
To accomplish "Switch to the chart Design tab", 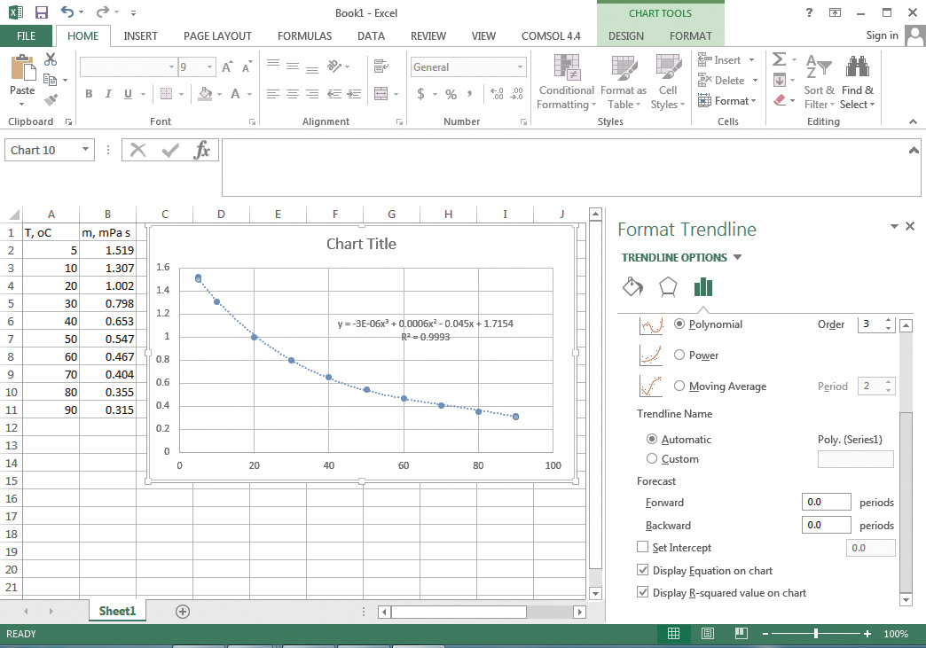I will point(626,36).
